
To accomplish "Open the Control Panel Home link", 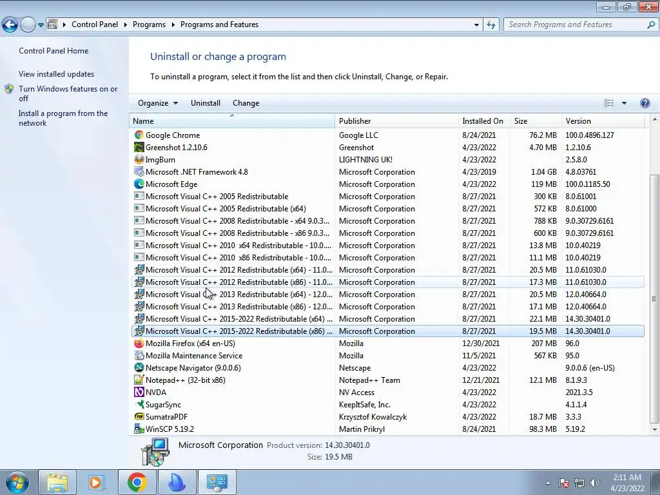I will tap(53, 51).
